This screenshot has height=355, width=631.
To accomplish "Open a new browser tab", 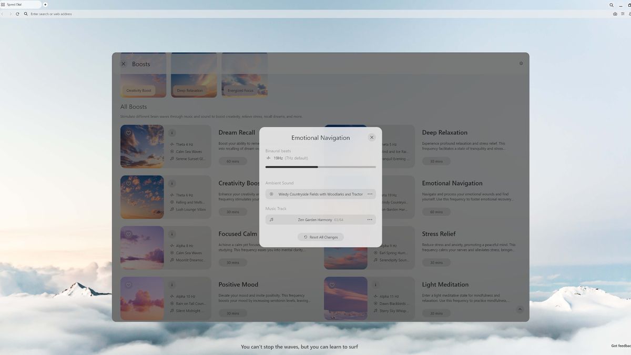I will (45, 4).
